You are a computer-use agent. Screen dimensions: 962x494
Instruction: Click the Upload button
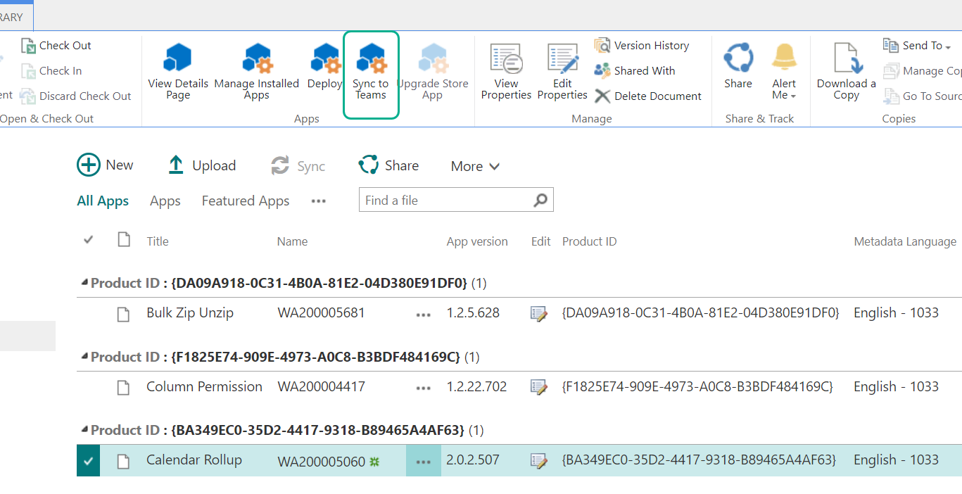(x=201, y=165)
